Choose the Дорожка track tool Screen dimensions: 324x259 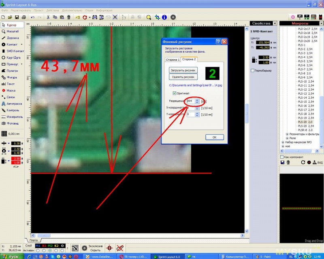coord(13,38)
